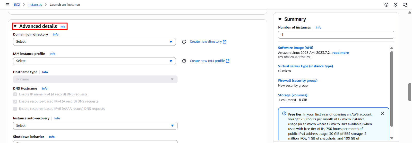Image resolution: width=412 pixels, height=143 pixels.
Task: Click the Free tier info circle icon
Action: point(284,113)
